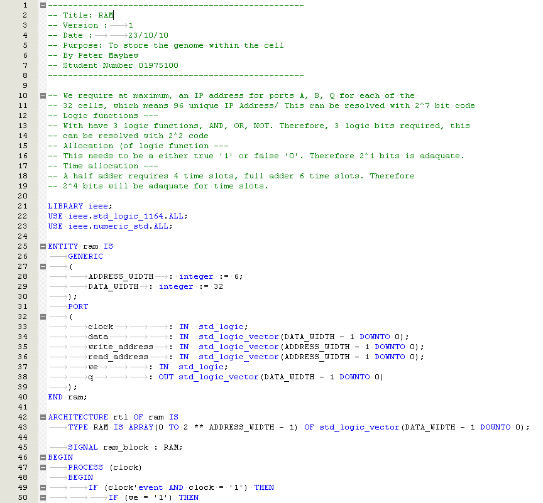
Task: Collapse the IF clock'event block on line 49
Action: pos(42,487)
